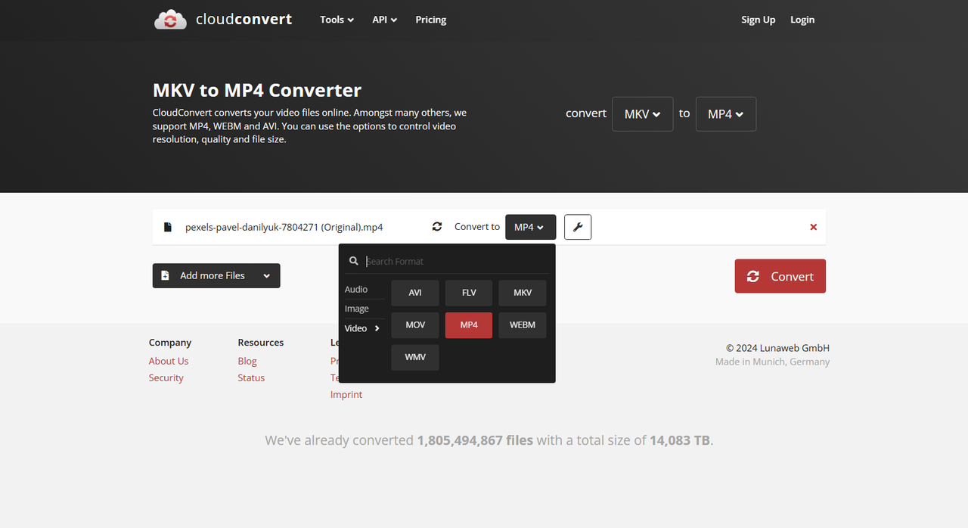The width and height of the screenshot is (968, 528).
Task: Start conversion with the red Convert button
Action: click(x=780, y=276)
